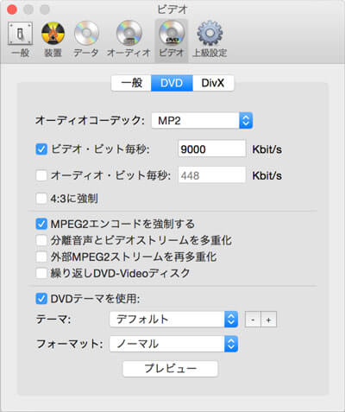Open the 装置 burner preferences icon

(53, 40)
